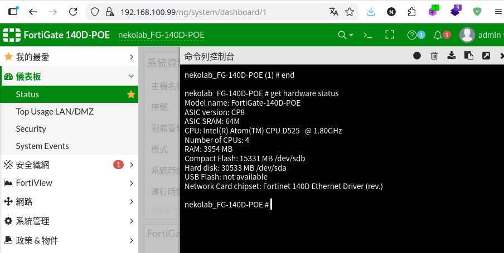Click the 'RAM: 3954 MB' line
The width and height of the screenshot is (504, 253).
pos(209,149)
